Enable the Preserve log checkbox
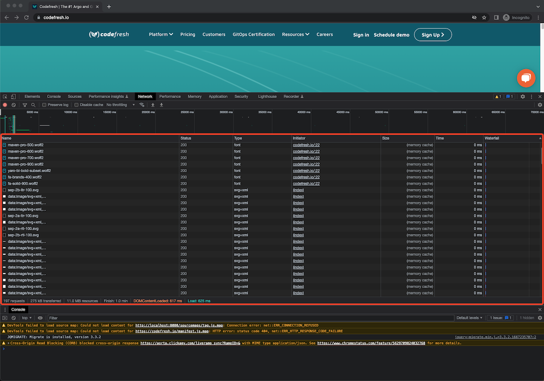 click(45, 105)
